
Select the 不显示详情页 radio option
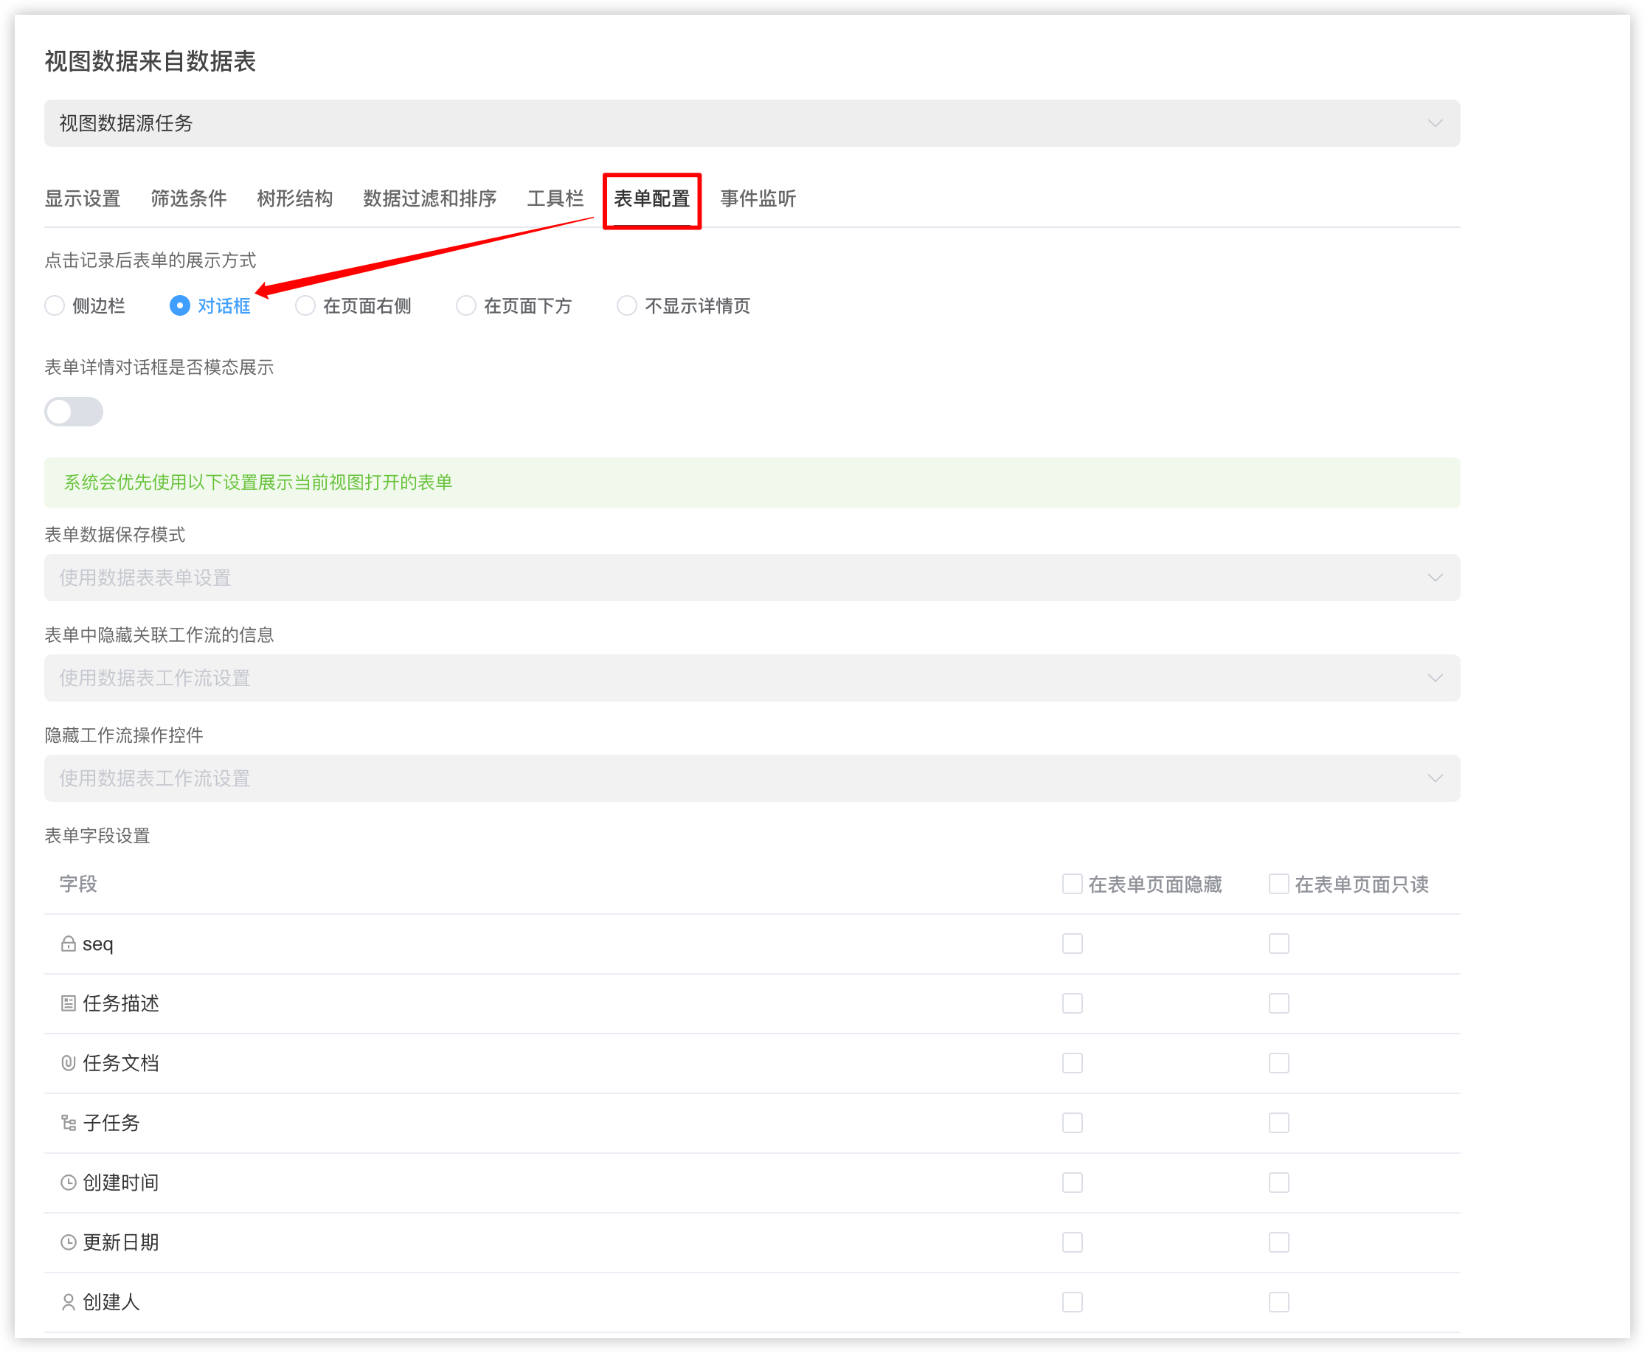click(x=626, y=305)
